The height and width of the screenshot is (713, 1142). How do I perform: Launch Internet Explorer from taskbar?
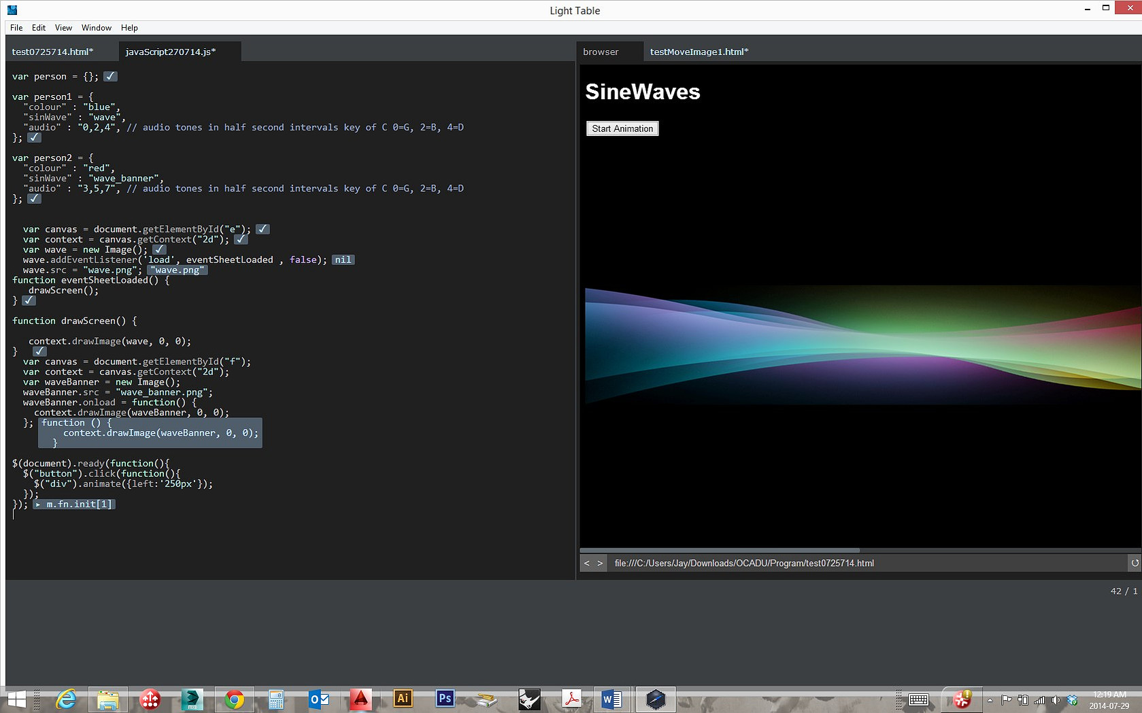66,699
